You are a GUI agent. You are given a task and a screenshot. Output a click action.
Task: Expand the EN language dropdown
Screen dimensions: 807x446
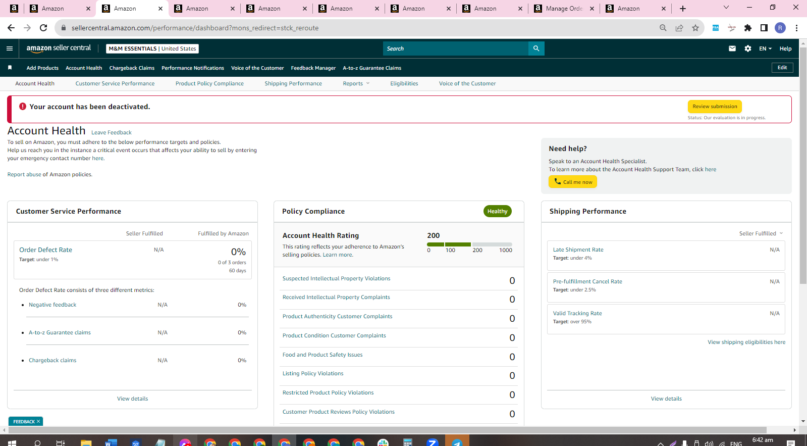click(x=765, y=48)
